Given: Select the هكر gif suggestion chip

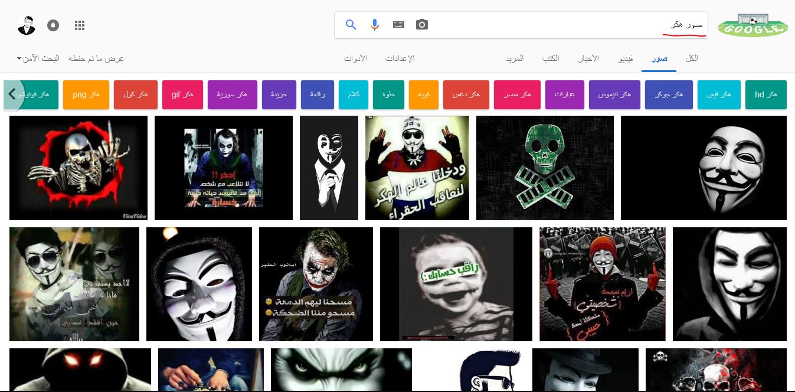Looking at the screenshot, I should pos(182,95).
